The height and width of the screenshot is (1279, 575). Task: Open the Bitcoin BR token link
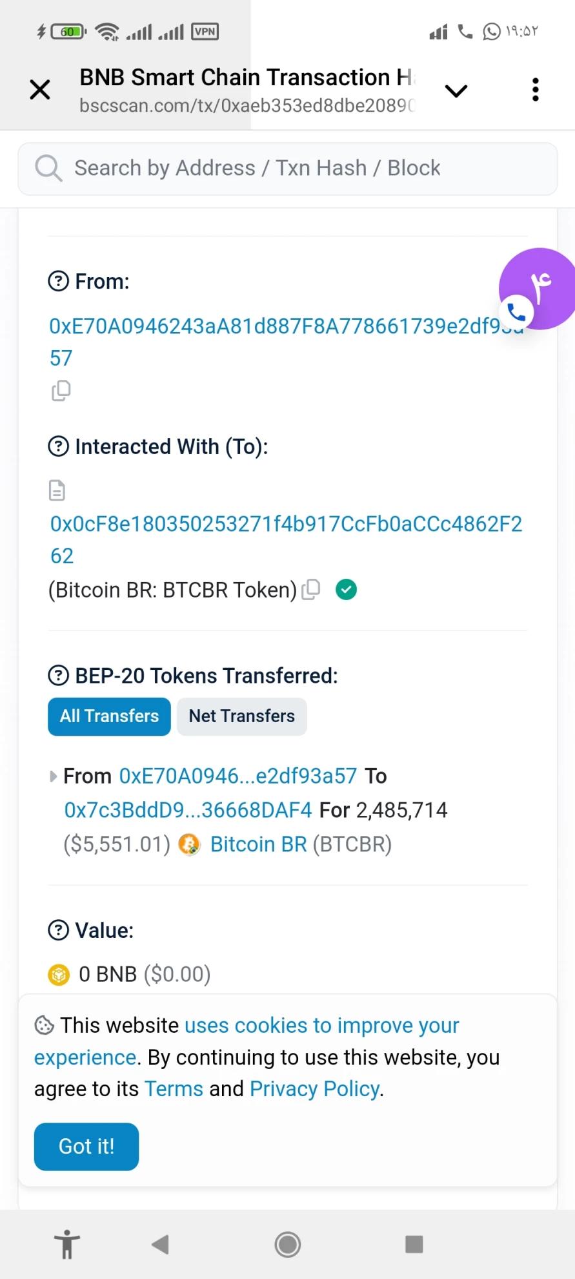coord(259,844)
